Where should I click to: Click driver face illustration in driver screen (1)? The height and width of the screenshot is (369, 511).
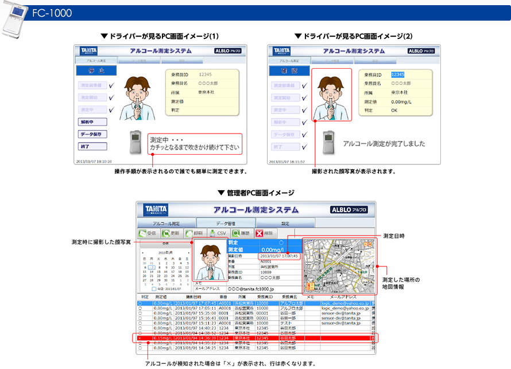tap(137, 98)
